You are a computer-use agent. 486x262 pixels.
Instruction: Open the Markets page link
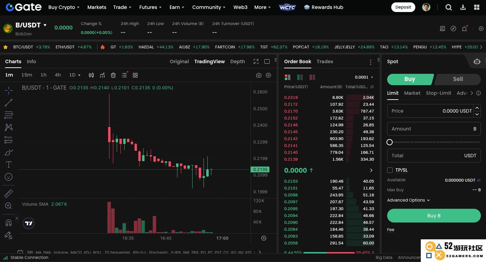click(97, 7)
